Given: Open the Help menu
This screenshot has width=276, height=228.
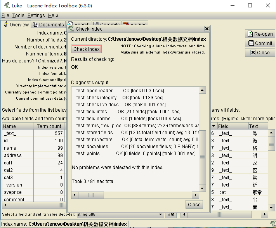Looking at the screenshot, I should coord(53,16).
